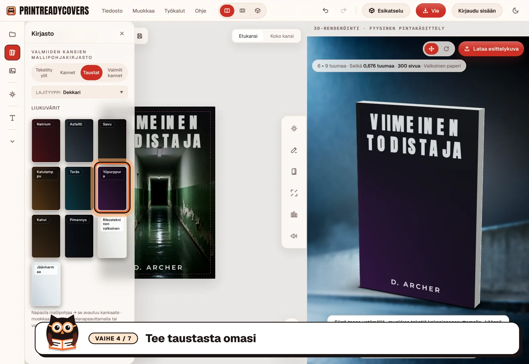Screen dimensions: 529x364
Task: Select the Tekstityylit tab
Action: pyautogui.click(x=44, y=73)
